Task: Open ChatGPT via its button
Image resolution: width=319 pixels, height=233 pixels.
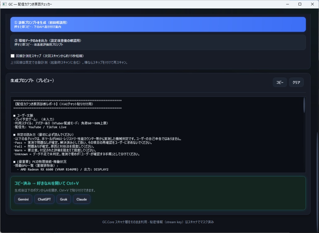Action: pyautogui.click(x=44, y=199)
